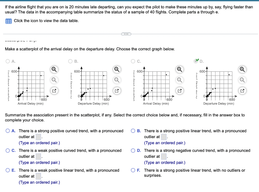Viewport: 259px width, 192px height.
Task: Select option C weak positive curved trend
Action: [7, 151]
